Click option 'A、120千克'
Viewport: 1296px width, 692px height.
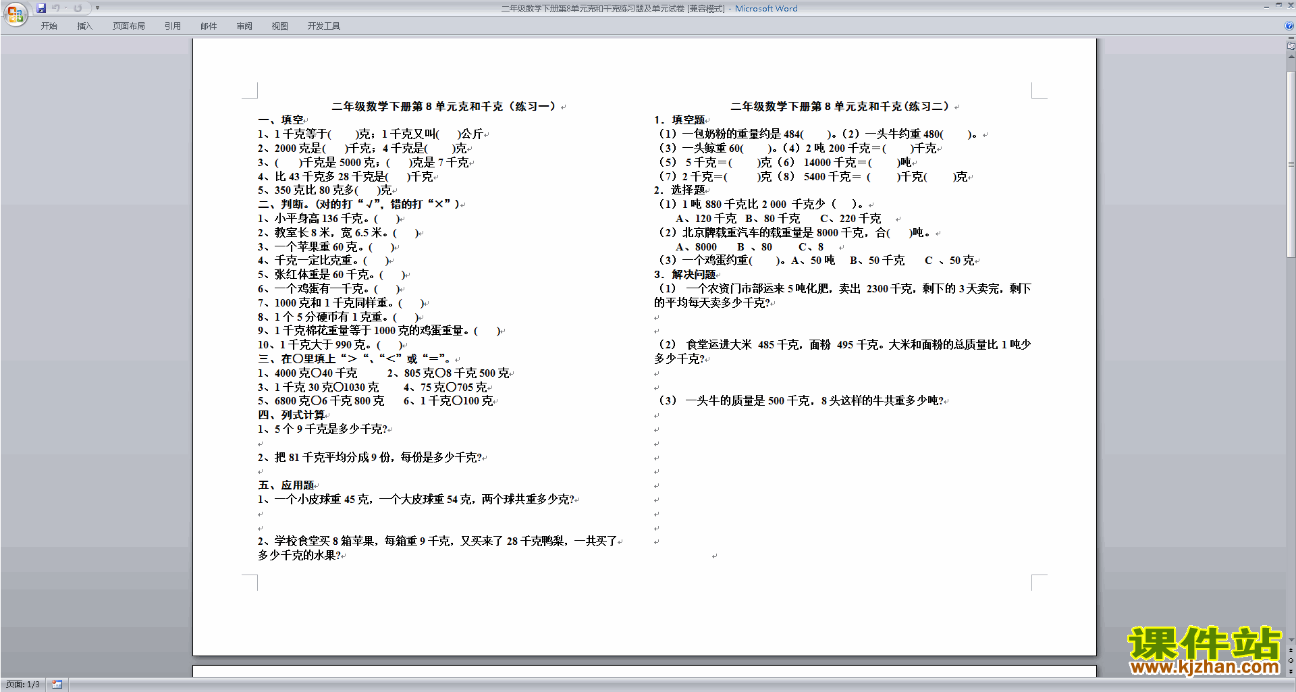tap(706, 219)
